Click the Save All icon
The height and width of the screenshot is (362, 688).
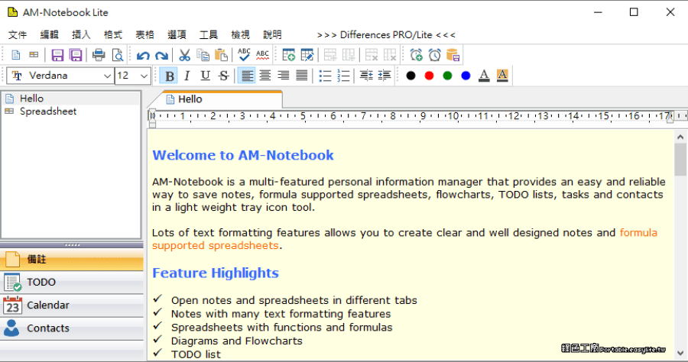coord(76,55)
